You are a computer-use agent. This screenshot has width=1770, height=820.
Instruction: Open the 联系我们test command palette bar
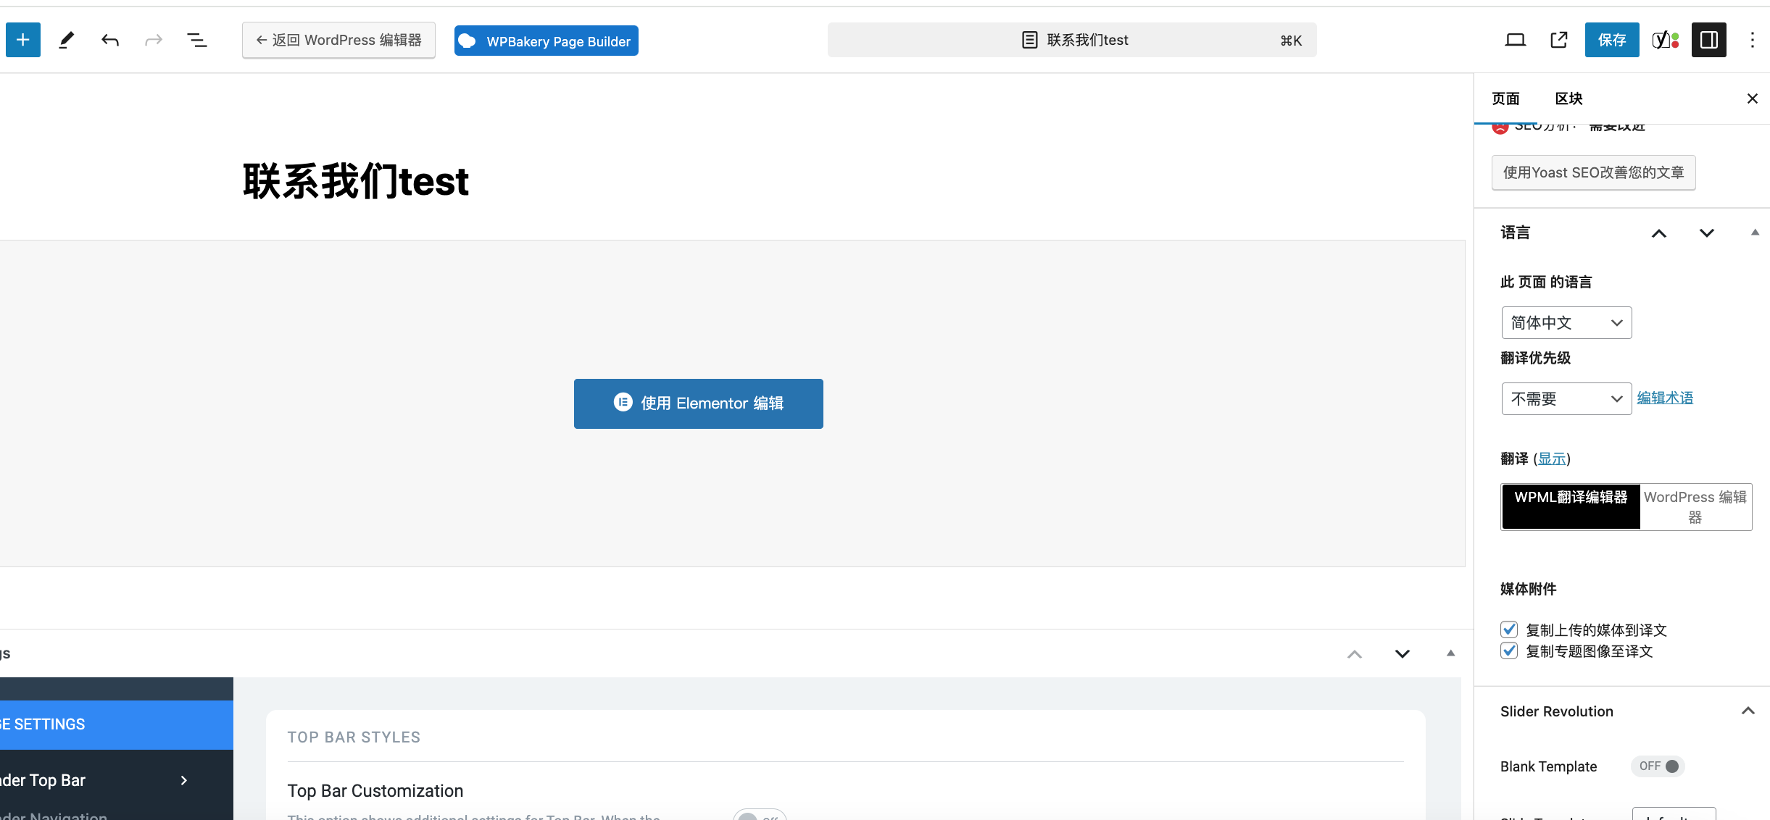pos(1072,40)
